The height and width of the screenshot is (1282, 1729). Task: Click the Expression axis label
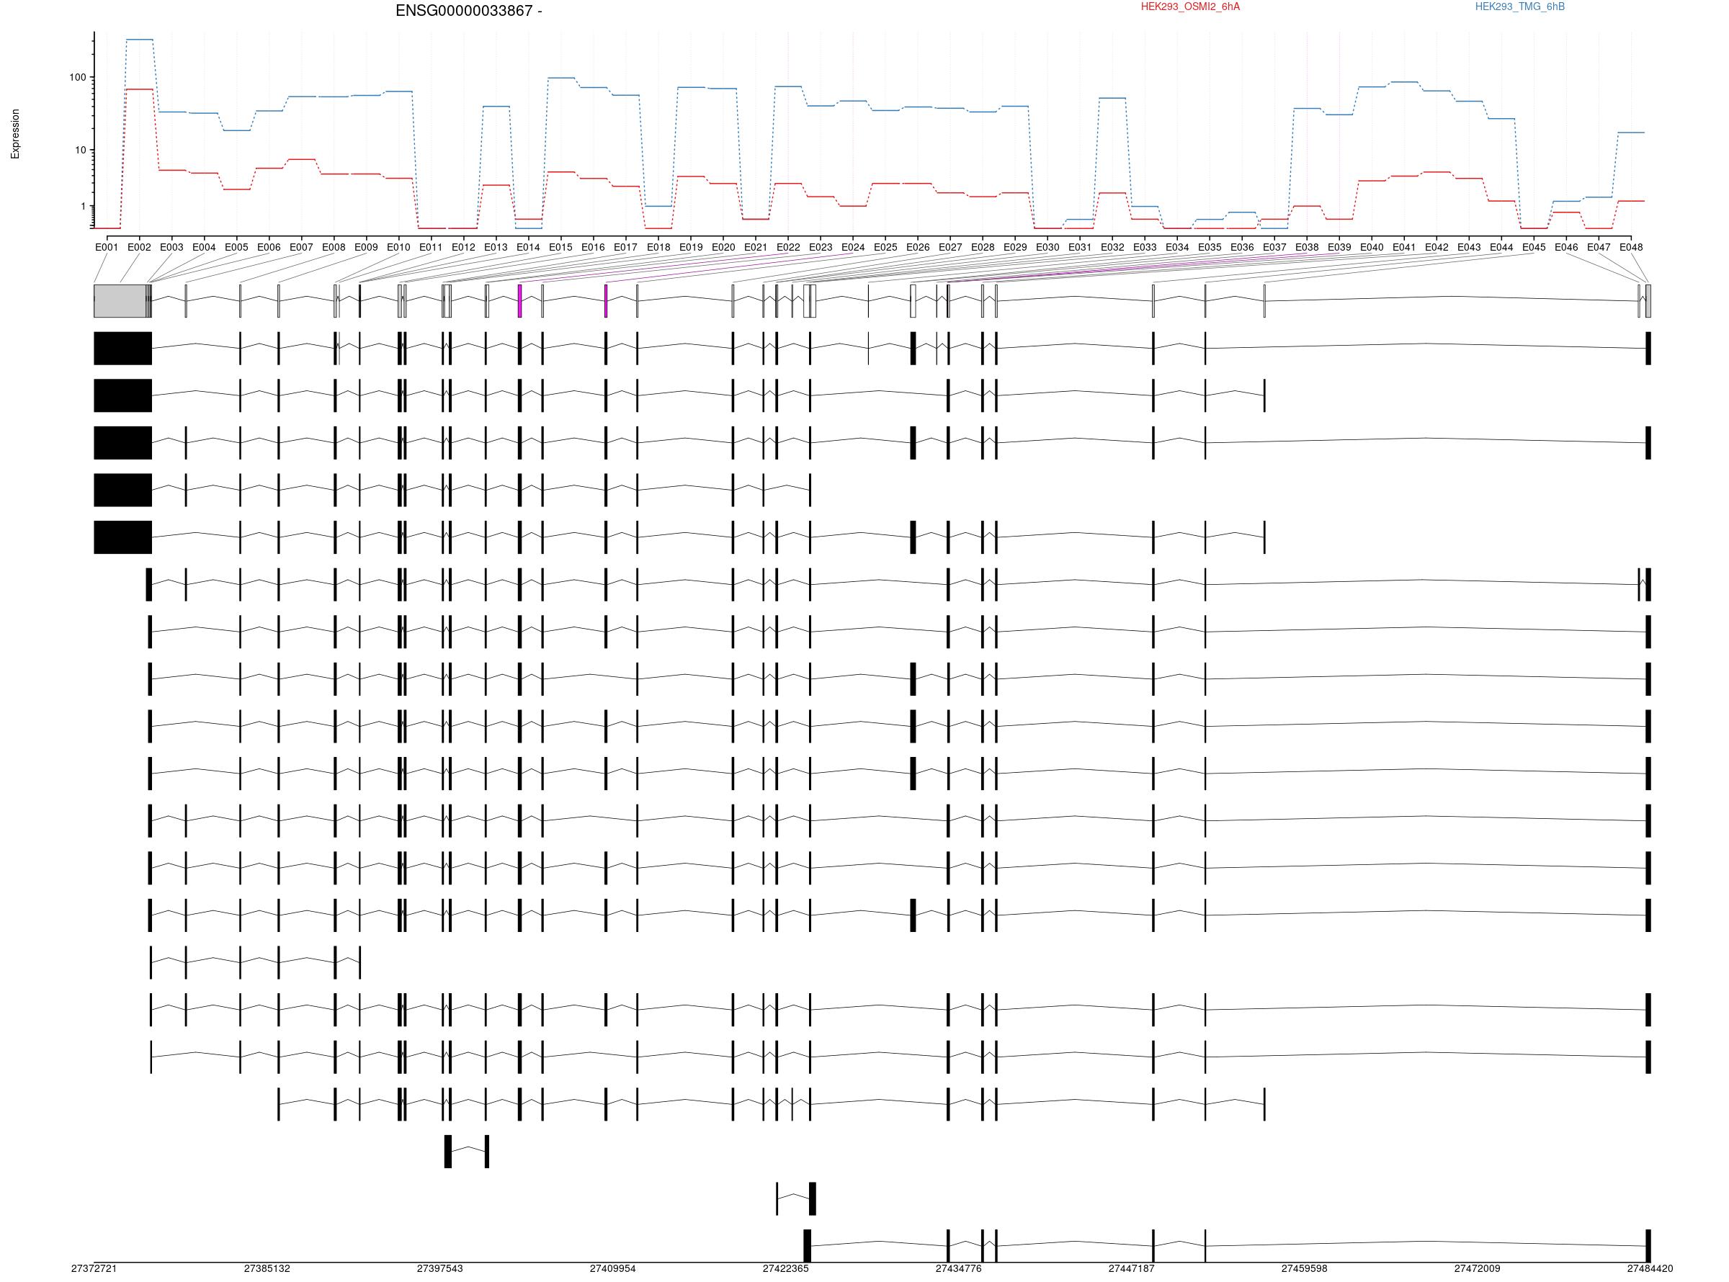coord(14,134)
